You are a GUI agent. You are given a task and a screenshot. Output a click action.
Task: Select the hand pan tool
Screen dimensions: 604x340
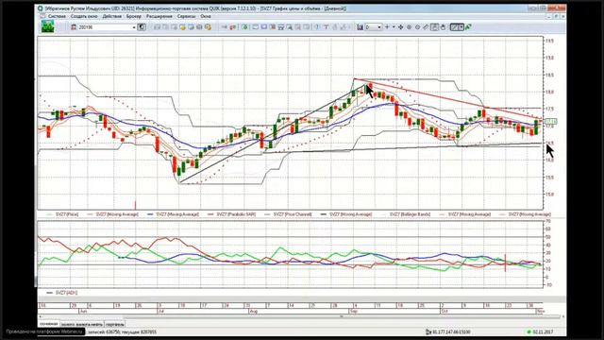point(443,27)
